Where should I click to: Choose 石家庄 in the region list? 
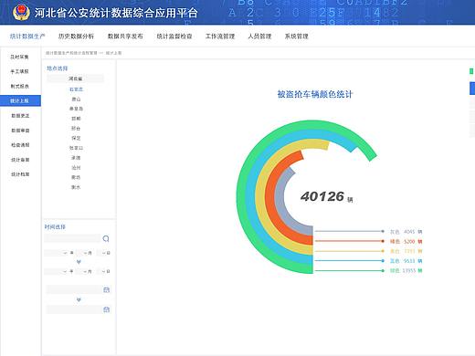tap(76, 89)
